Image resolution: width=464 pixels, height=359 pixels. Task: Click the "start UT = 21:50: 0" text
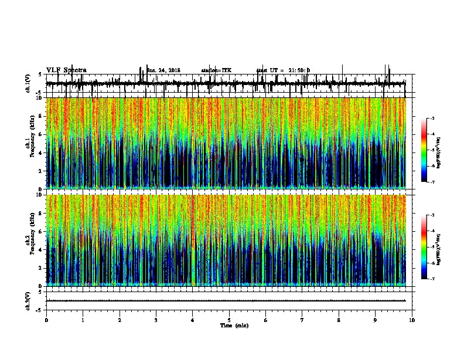[283, 70]
